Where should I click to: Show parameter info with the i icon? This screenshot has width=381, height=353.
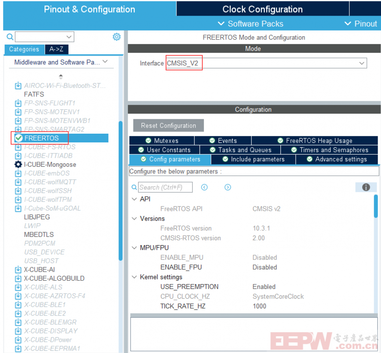(x=366, y=187)
